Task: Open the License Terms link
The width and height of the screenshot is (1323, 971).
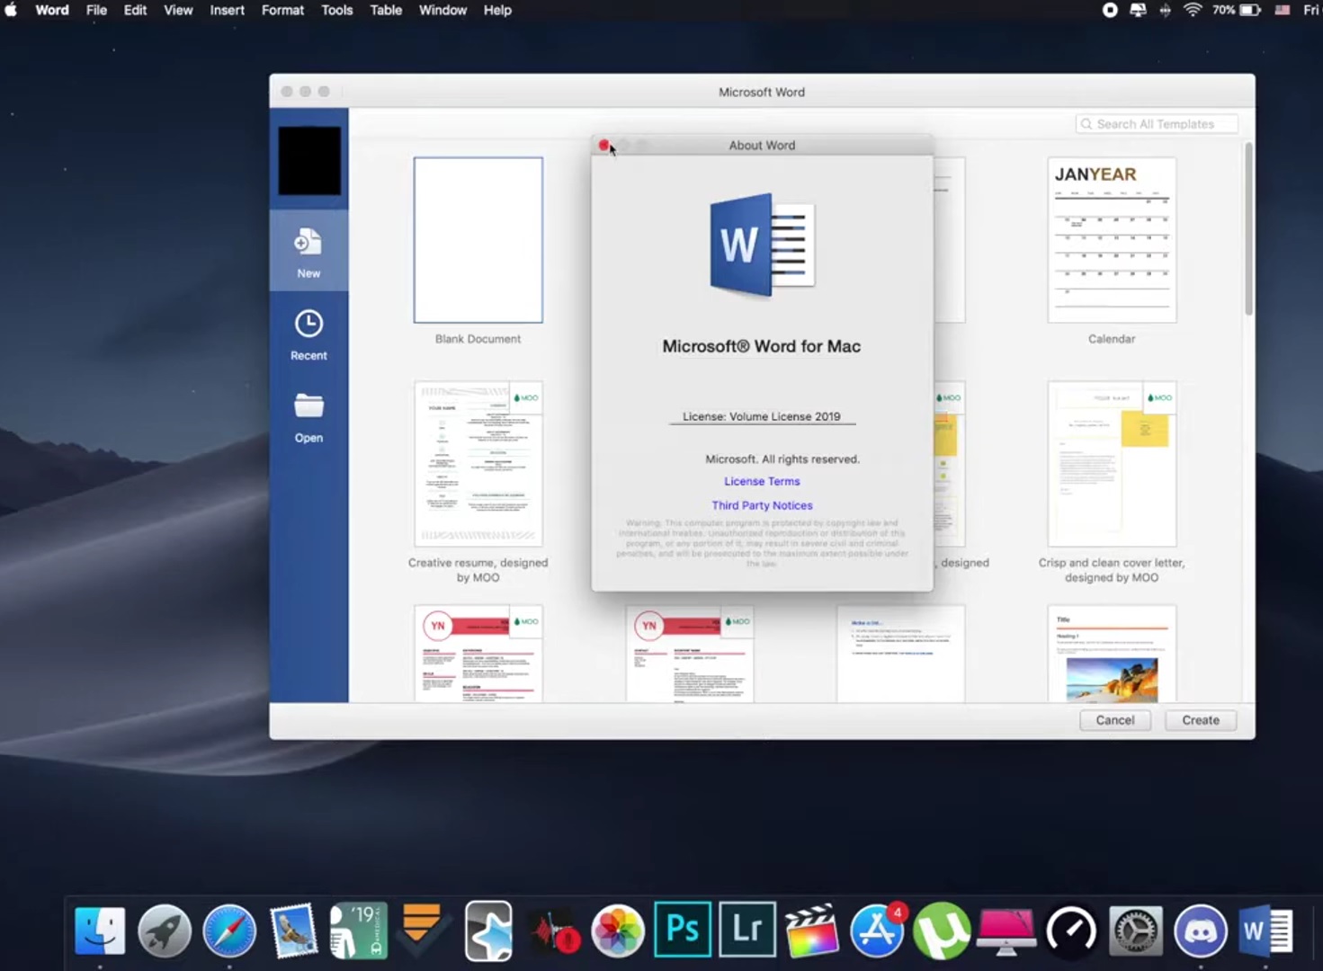Action: (x=762, y=482)
